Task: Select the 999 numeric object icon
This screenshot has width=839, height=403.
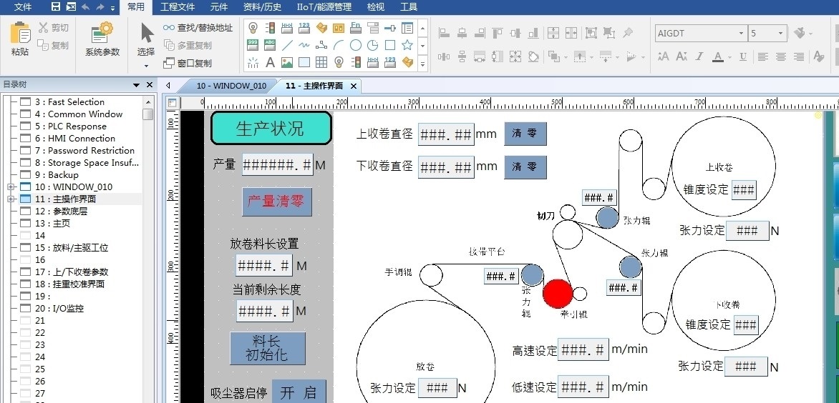Action: click(x=253, y=45)
